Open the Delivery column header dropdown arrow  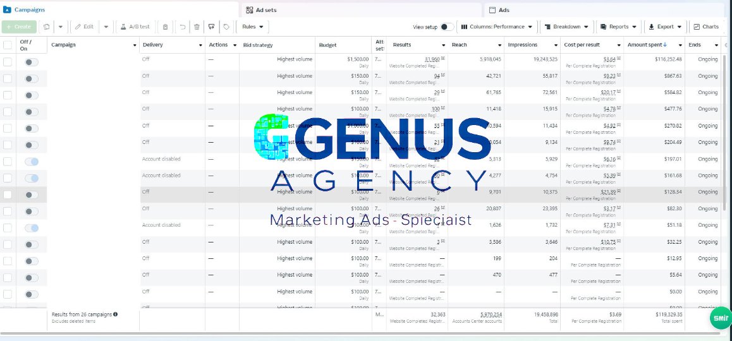(x=200, y=45)
